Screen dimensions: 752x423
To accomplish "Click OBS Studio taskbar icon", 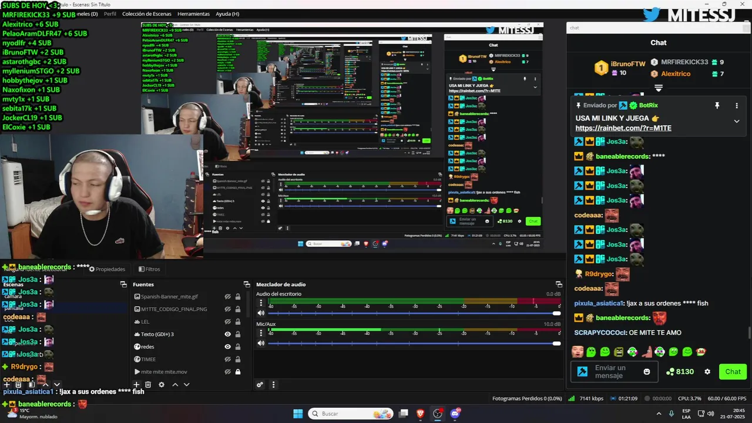I will (x=438, y=414).
